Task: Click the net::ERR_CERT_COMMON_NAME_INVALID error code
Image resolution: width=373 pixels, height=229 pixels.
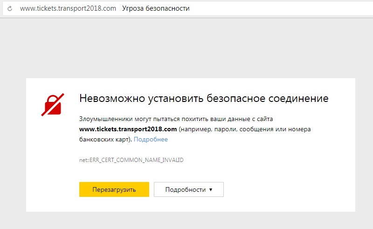Action: (x=131, y=160)
